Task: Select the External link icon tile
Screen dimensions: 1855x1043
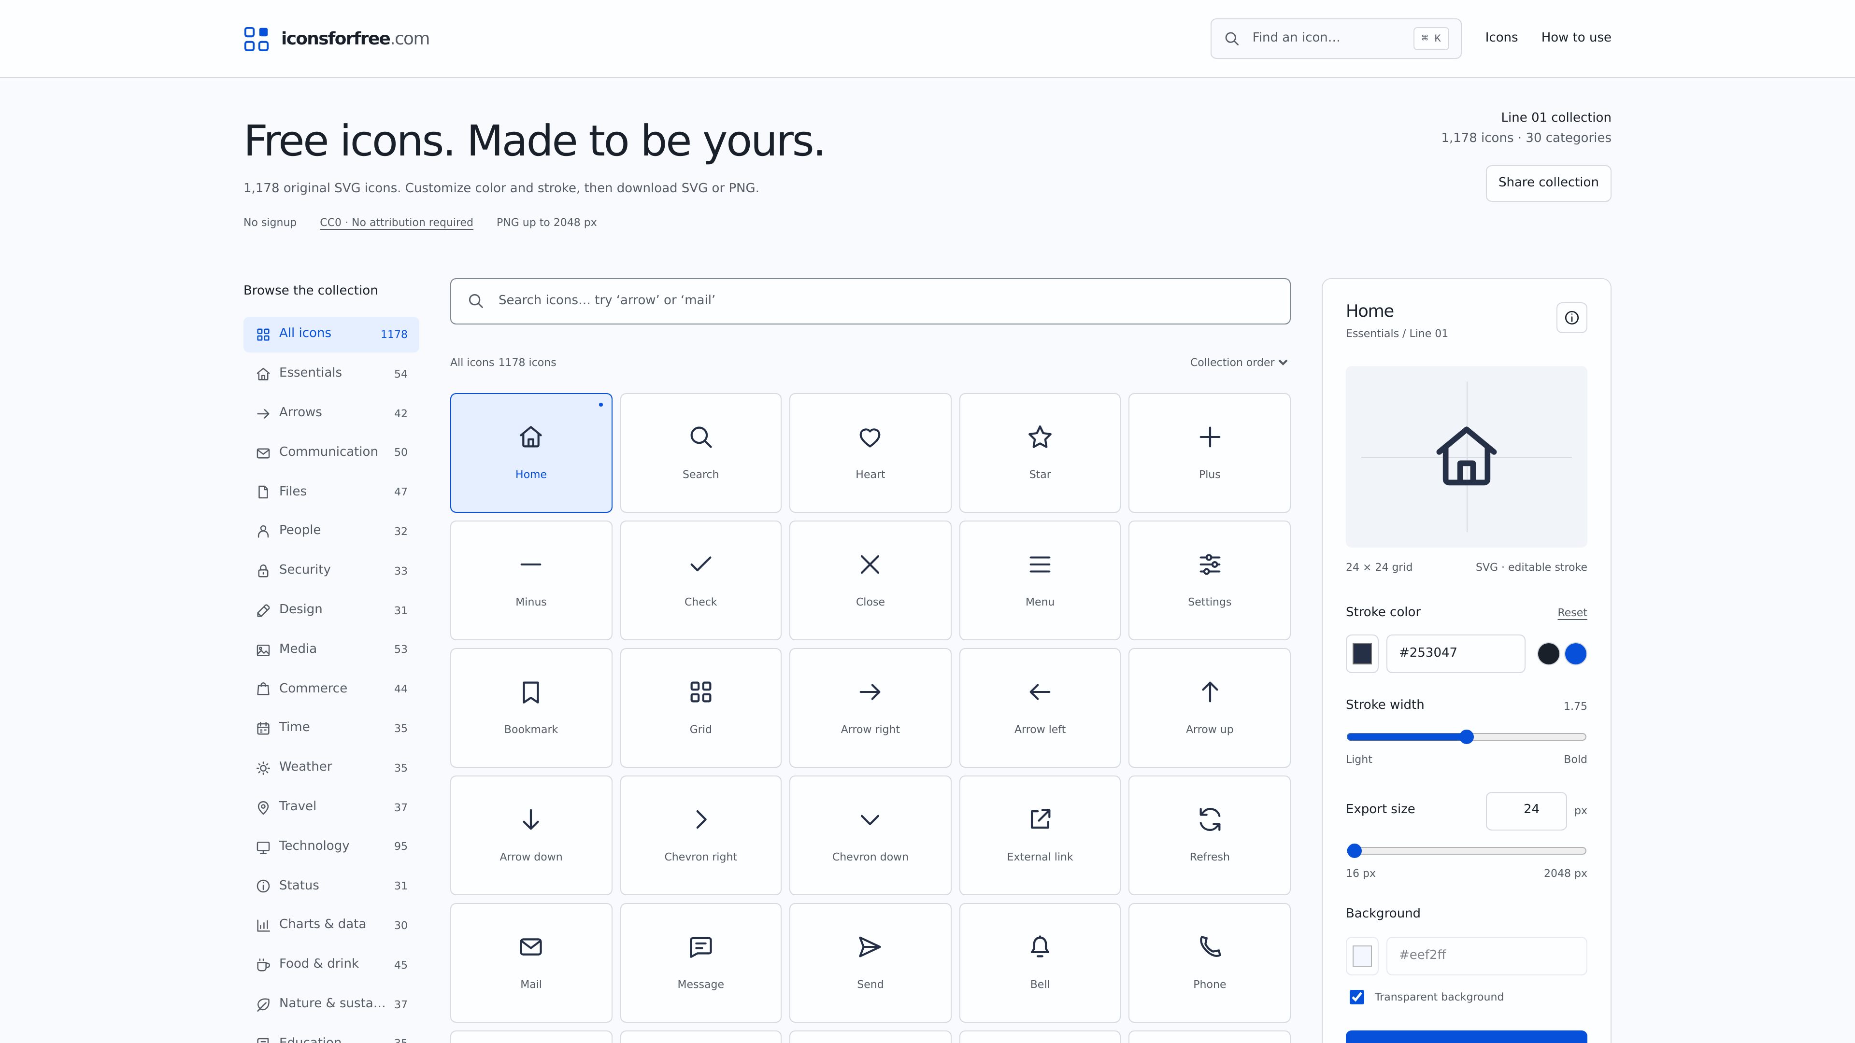Action: pos(1040,835)
